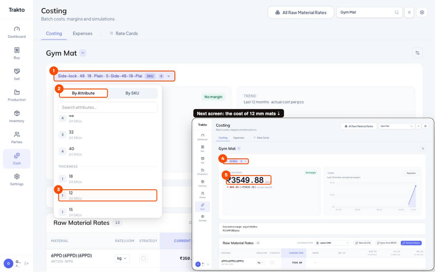Click the Refresh Rates button
This screenshot has width=435, height=272.
pos(411,243)
